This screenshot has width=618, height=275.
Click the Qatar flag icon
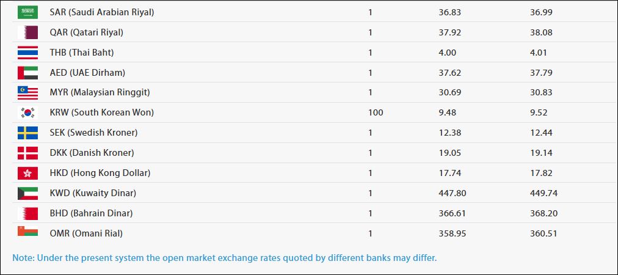click(27, 32)
